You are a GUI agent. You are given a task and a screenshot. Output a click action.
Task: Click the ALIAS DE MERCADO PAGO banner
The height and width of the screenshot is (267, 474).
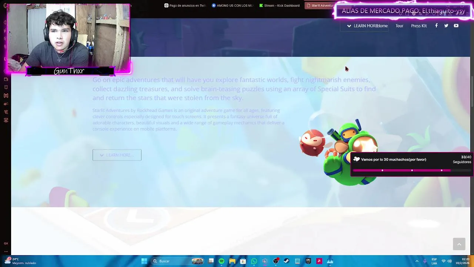403,11
